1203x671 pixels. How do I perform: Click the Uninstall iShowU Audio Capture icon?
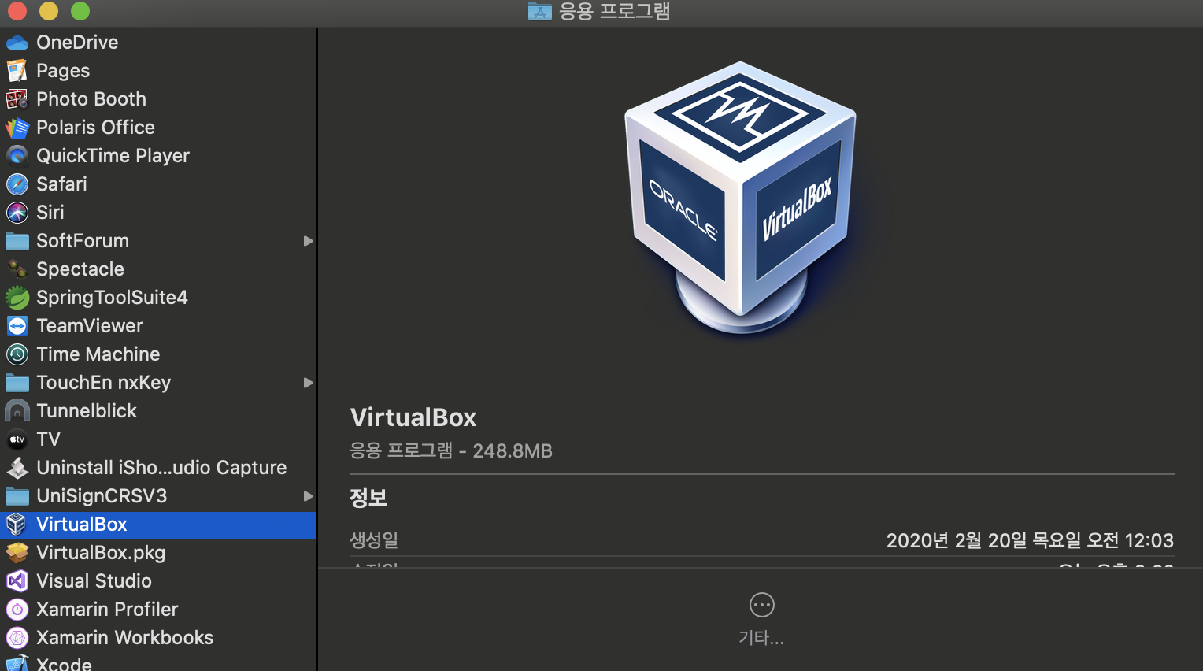17,468
